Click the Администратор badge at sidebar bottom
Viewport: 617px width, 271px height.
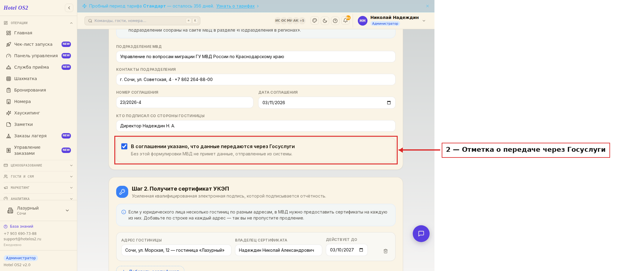pyautogui.click(x=21, y=258)
